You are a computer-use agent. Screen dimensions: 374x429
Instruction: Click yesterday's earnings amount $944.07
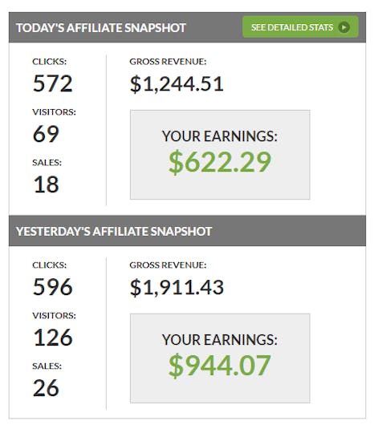point(220,366)
